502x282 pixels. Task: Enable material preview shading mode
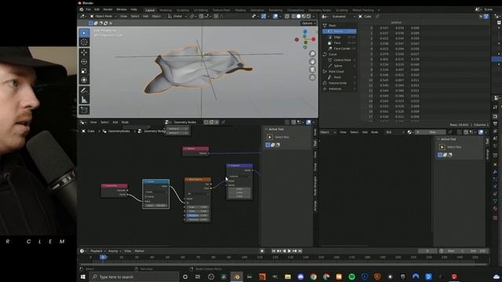pyautogui.click(x=304, y=16)
